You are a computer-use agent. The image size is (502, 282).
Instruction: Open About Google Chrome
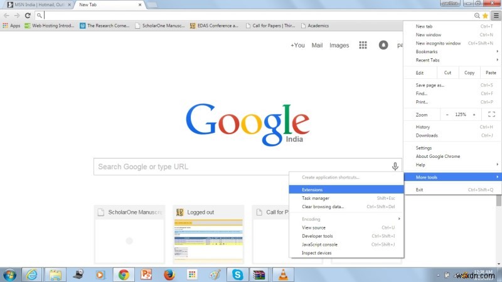(452, 156)
